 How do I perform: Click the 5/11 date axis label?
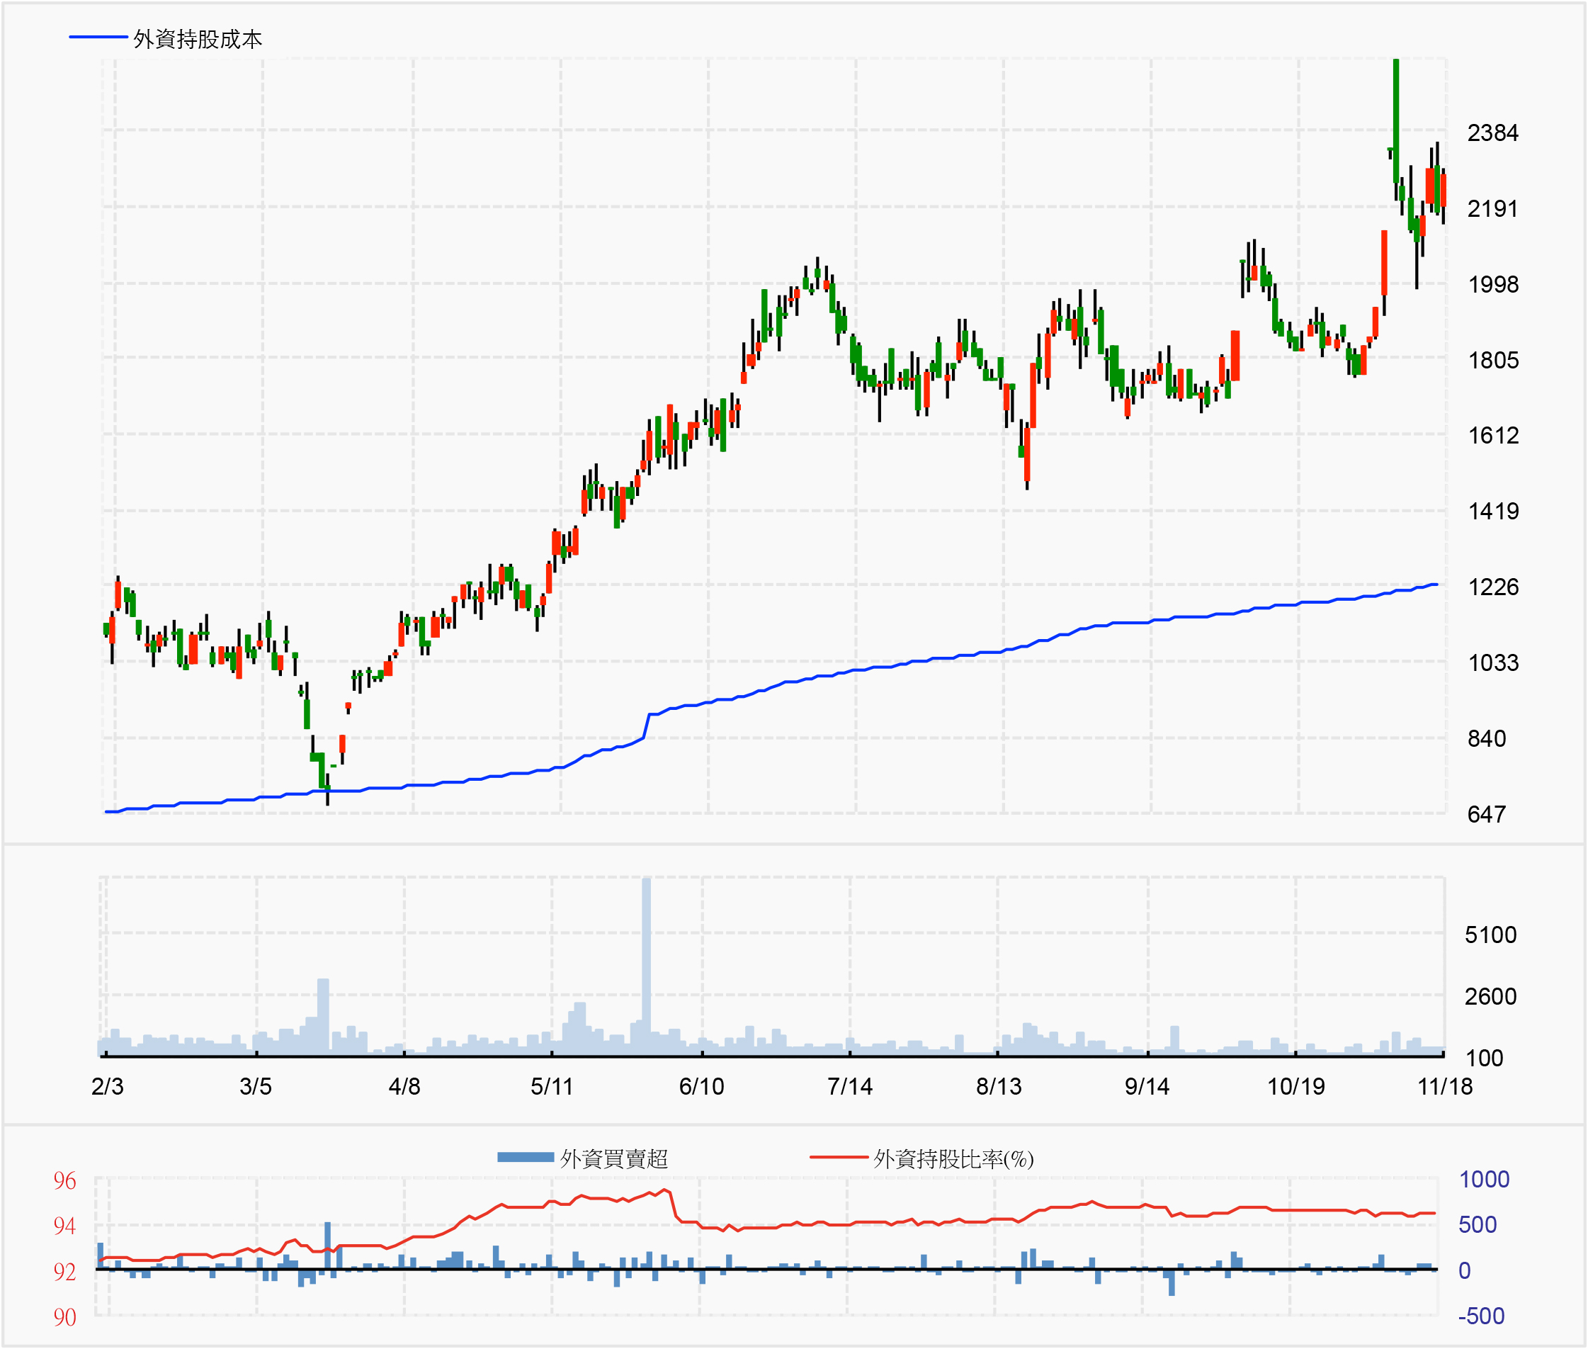[x=551, y=1086]
